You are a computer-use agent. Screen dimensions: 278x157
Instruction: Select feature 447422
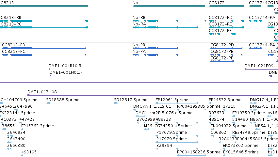pos(20,123)
